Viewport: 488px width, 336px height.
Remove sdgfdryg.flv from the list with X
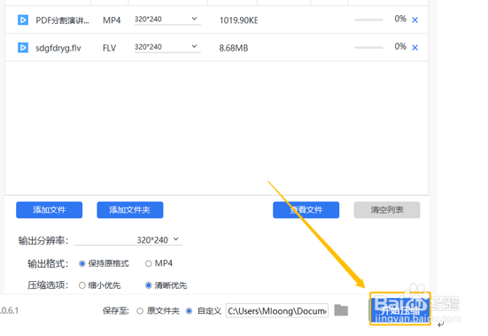(414, 48)
